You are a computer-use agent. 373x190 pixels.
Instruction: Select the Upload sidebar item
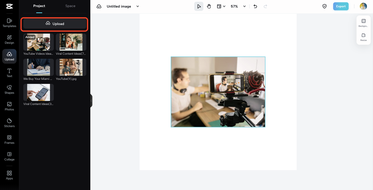[9, 56]
